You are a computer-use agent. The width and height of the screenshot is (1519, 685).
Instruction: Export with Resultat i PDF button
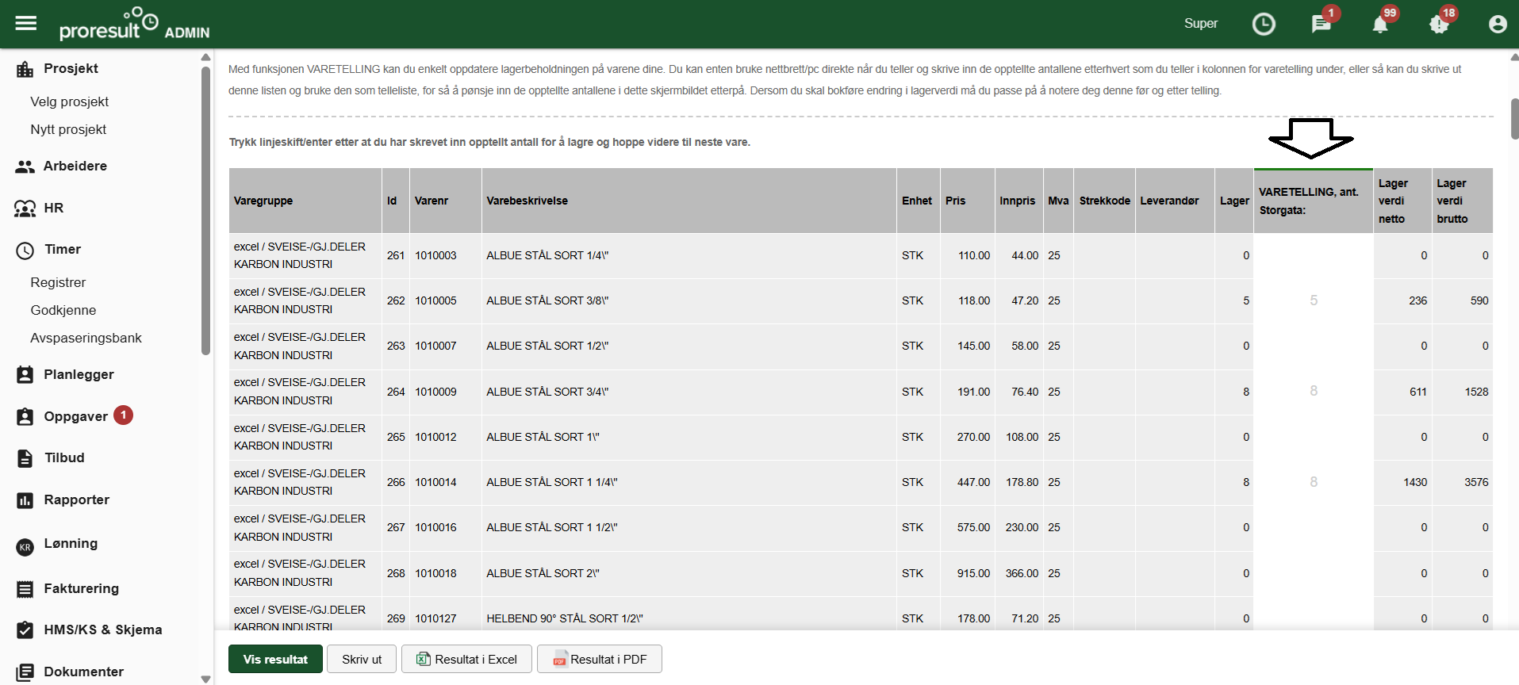coord(600,660)
